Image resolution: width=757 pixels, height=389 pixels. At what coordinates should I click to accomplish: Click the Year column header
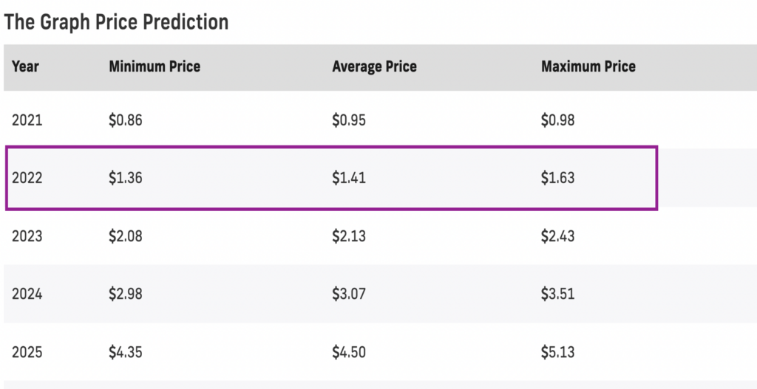click(x=25, y=66)
